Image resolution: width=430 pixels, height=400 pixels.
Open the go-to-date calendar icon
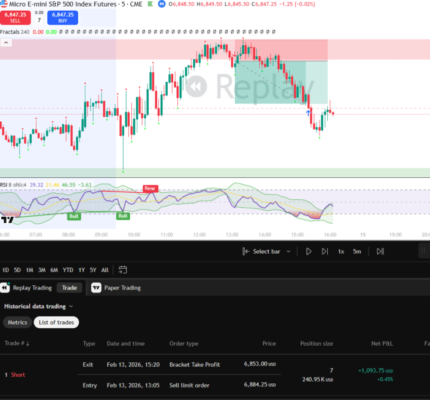coord(122,270)
